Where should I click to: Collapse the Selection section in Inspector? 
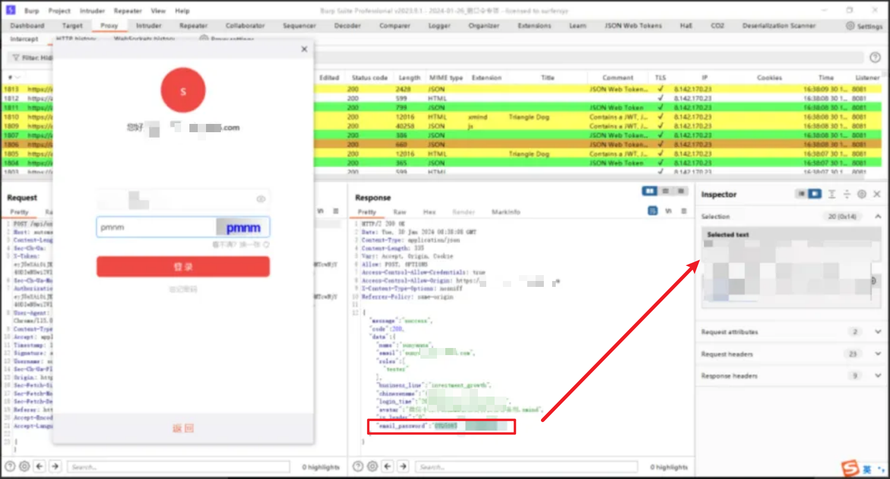click(x=878, y=217)
